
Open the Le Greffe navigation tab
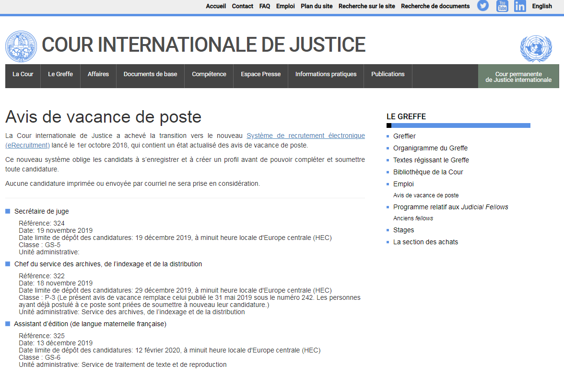click(x=60, y=76)
